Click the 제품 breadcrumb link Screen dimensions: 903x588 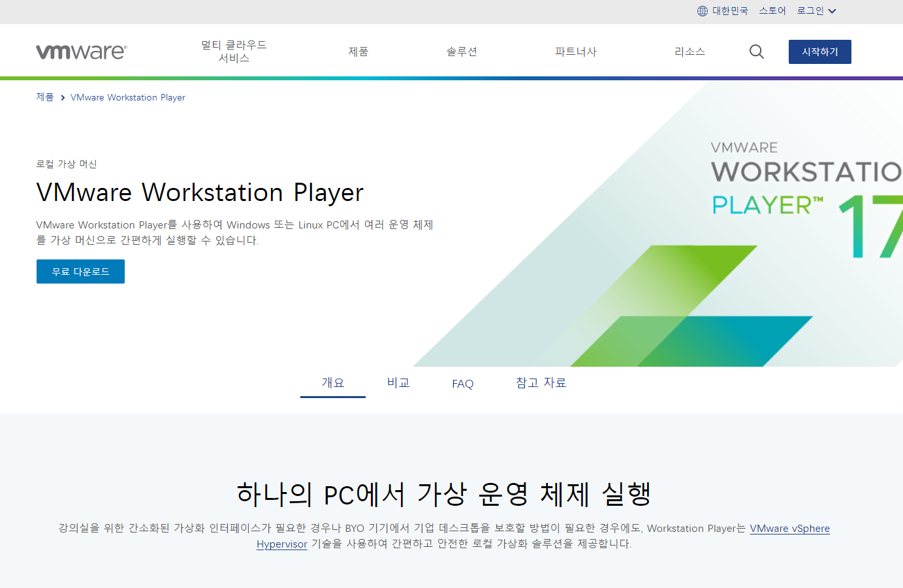(x=45, y=97)
